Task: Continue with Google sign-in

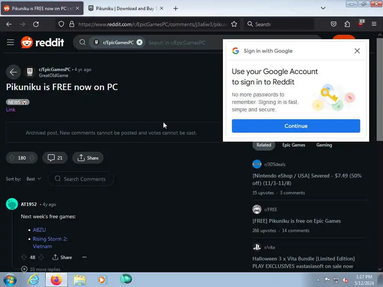Action: 296,126
